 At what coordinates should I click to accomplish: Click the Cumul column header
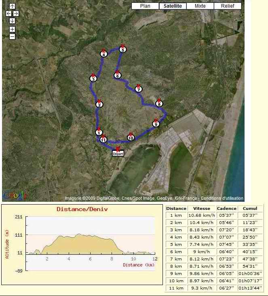250,208
